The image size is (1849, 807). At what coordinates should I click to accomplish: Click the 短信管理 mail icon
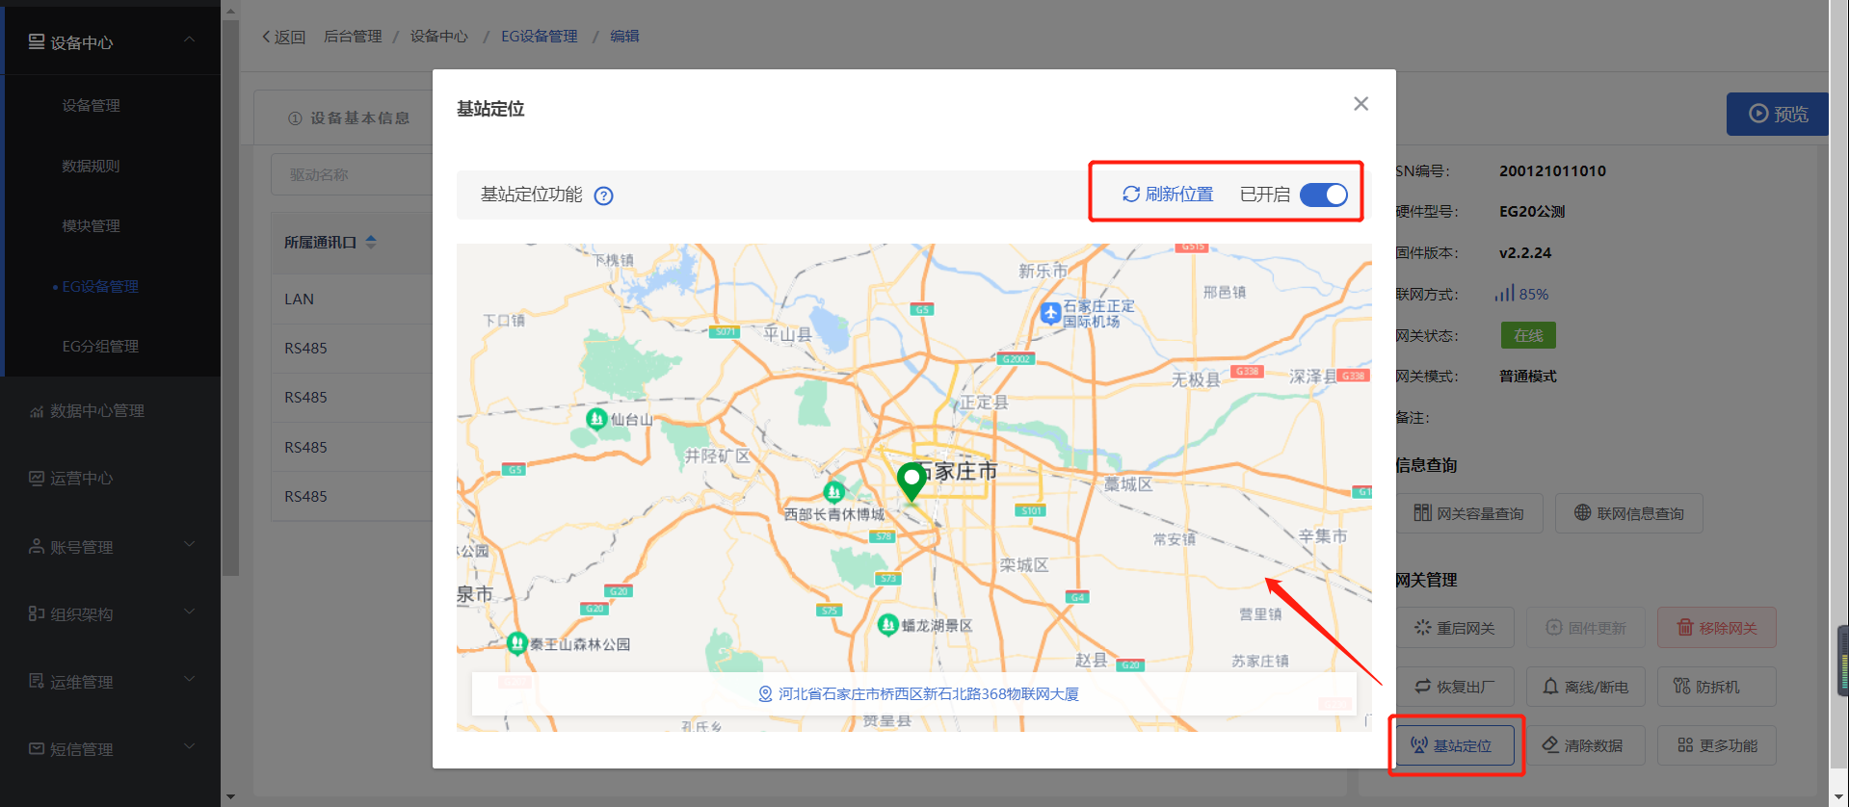[37, 748]
